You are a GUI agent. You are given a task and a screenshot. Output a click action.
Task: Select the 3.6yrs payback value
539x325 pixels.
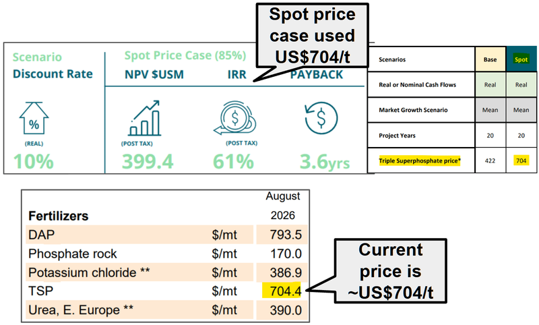pyautogui.click(x=325, y=162)
